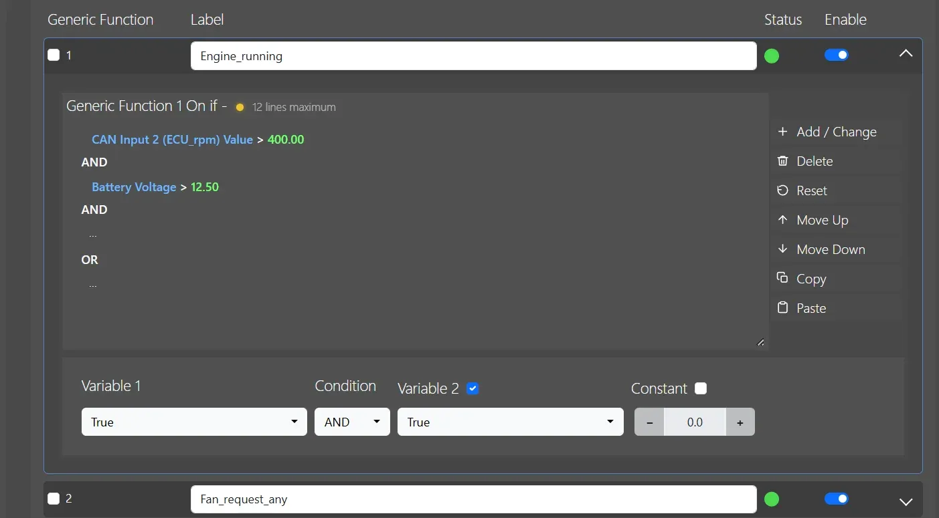Select the empty line after OR
The width and height of the screenshot is (939, 518).
pos(93,285)
